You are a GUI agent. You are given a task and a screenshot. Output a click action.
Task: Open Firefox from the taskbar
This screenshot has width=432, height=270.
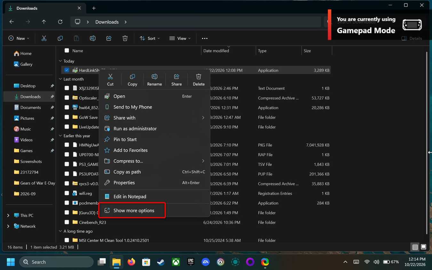point(131,262)
